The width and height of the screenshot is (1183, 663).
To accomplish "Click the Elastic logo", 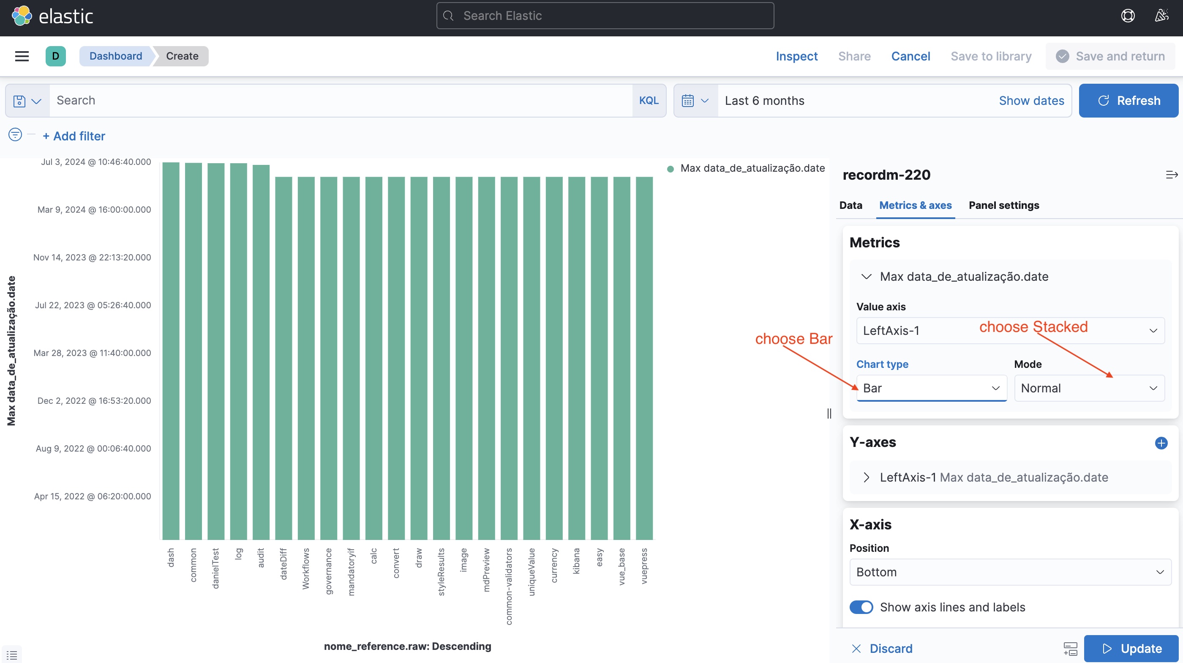I will point(52,16).
